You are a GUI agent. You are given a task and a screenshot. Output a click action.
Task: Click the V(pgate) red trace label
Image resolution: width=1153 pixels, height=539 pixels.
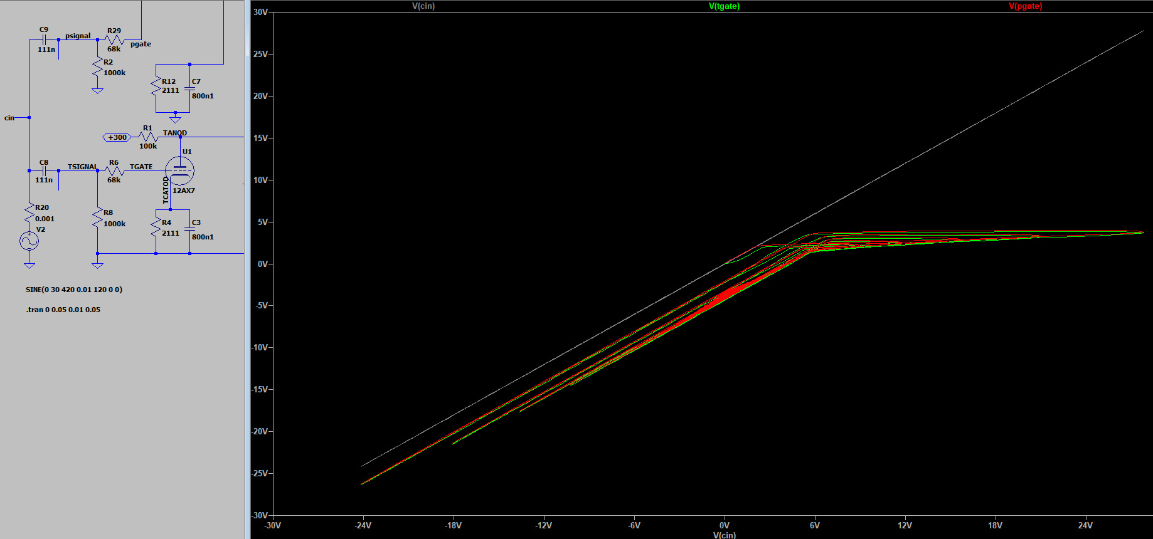coord(1025,6)
